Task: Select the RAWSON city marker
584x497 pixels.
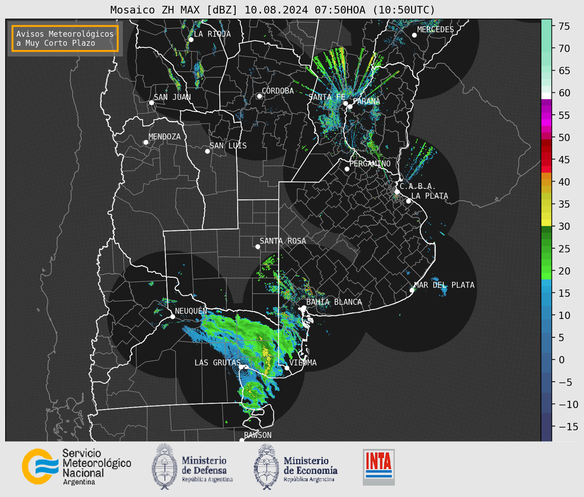Action: pos(242,440)
